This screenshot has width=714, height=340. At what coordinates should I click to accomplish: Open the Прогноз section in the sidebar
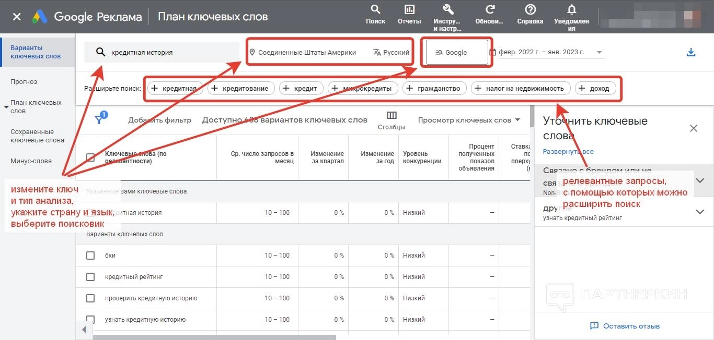(x=24, y=82)
